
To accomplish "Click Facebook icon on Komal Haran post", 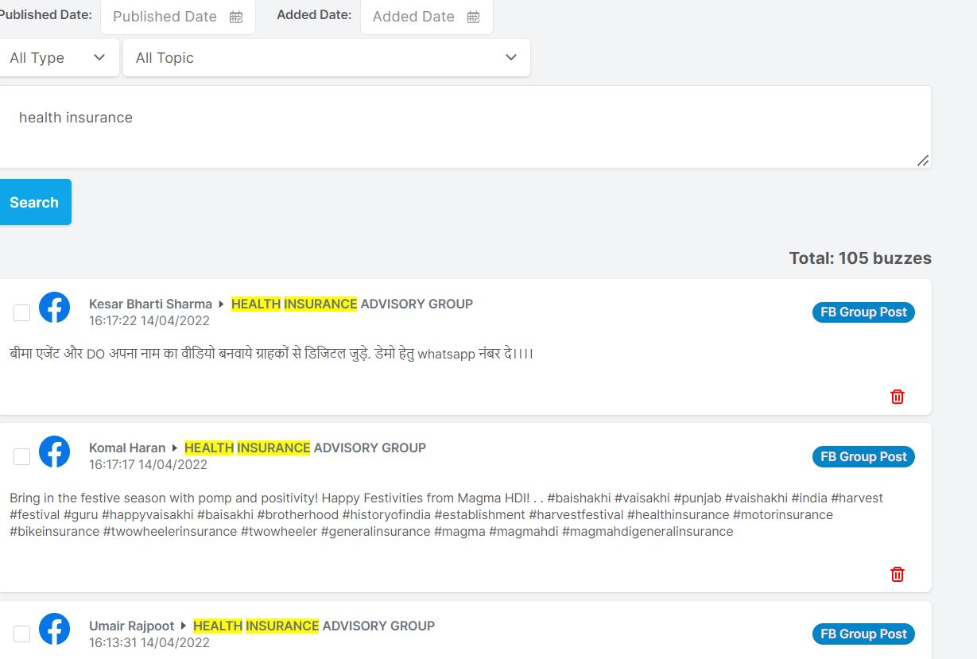I will (x=54, y=452).
